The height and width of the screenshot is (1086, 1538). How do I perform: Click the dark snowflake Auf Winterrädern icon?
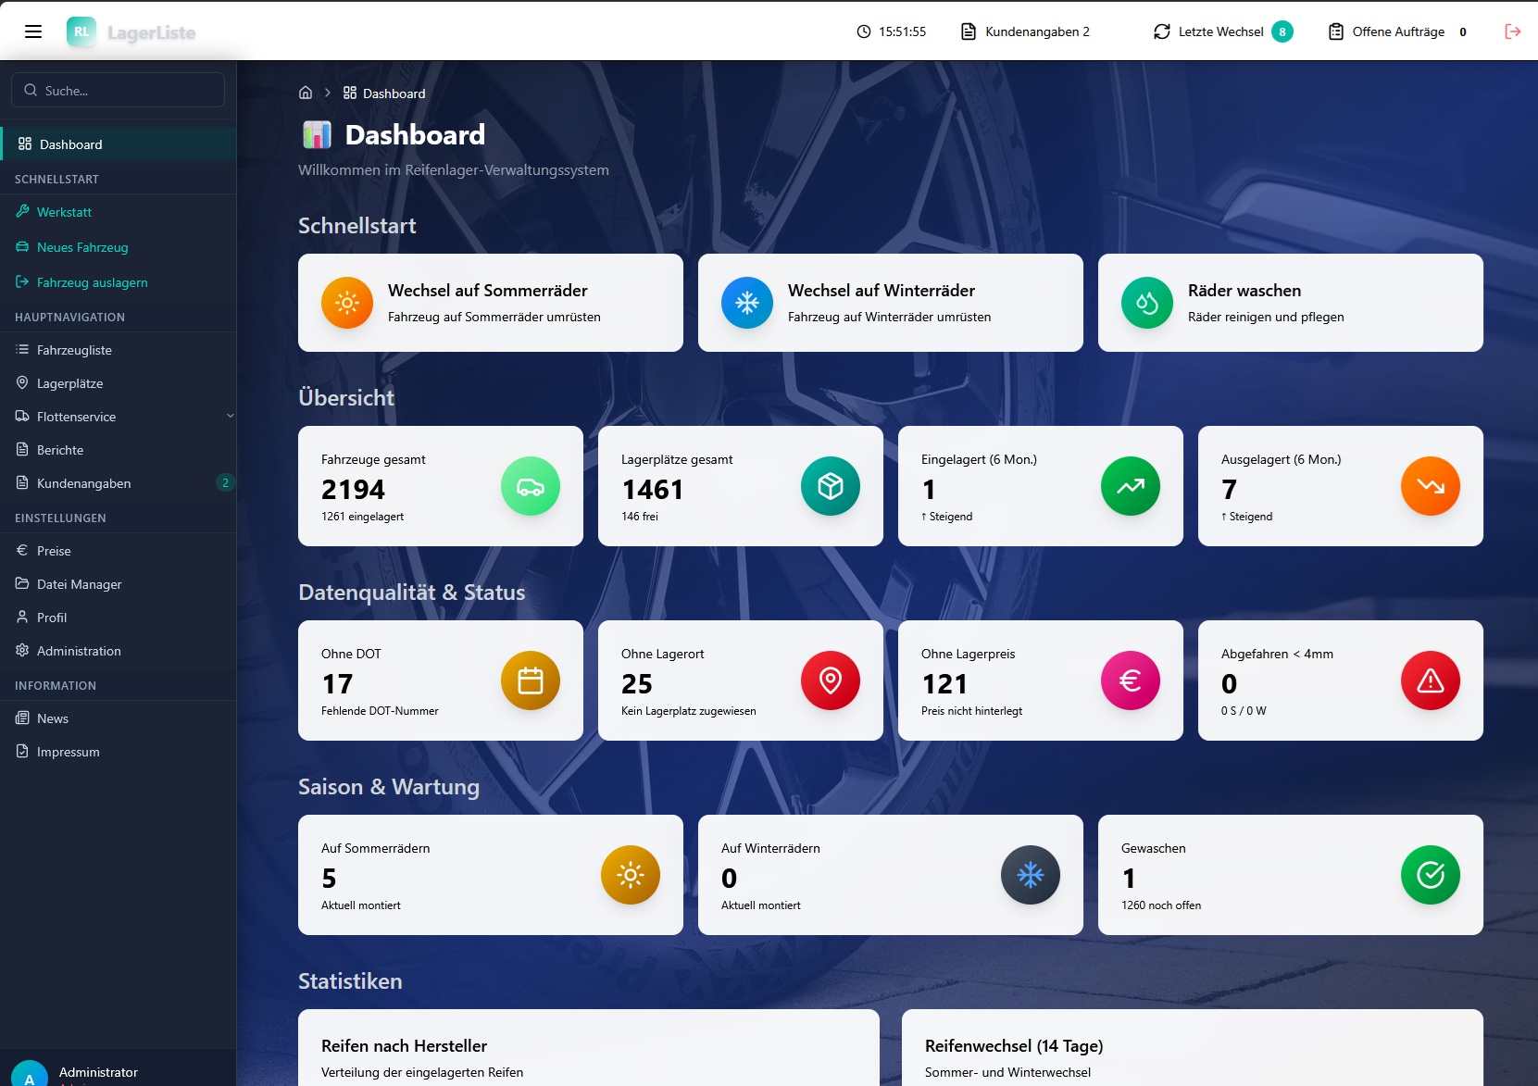(1031, 875)
